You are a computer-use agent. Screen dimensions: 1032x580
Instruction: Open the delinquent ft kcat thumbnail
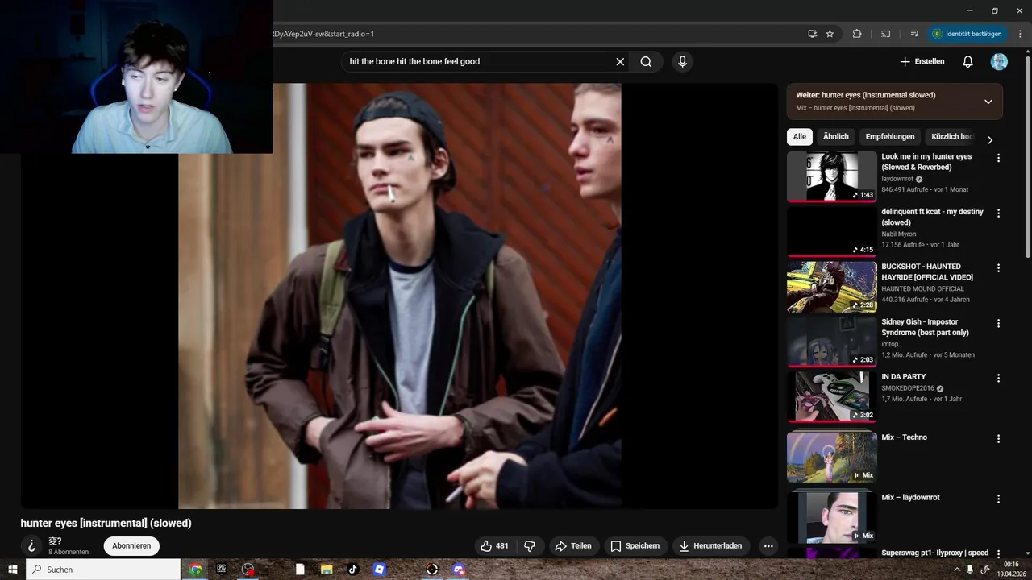click(831, 231)
